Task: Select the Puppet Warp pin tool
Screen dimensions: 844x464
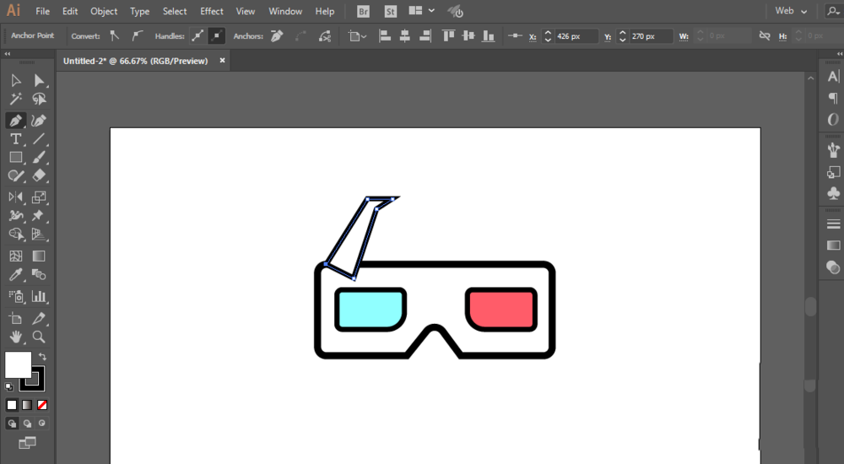Action: point(39,215)
